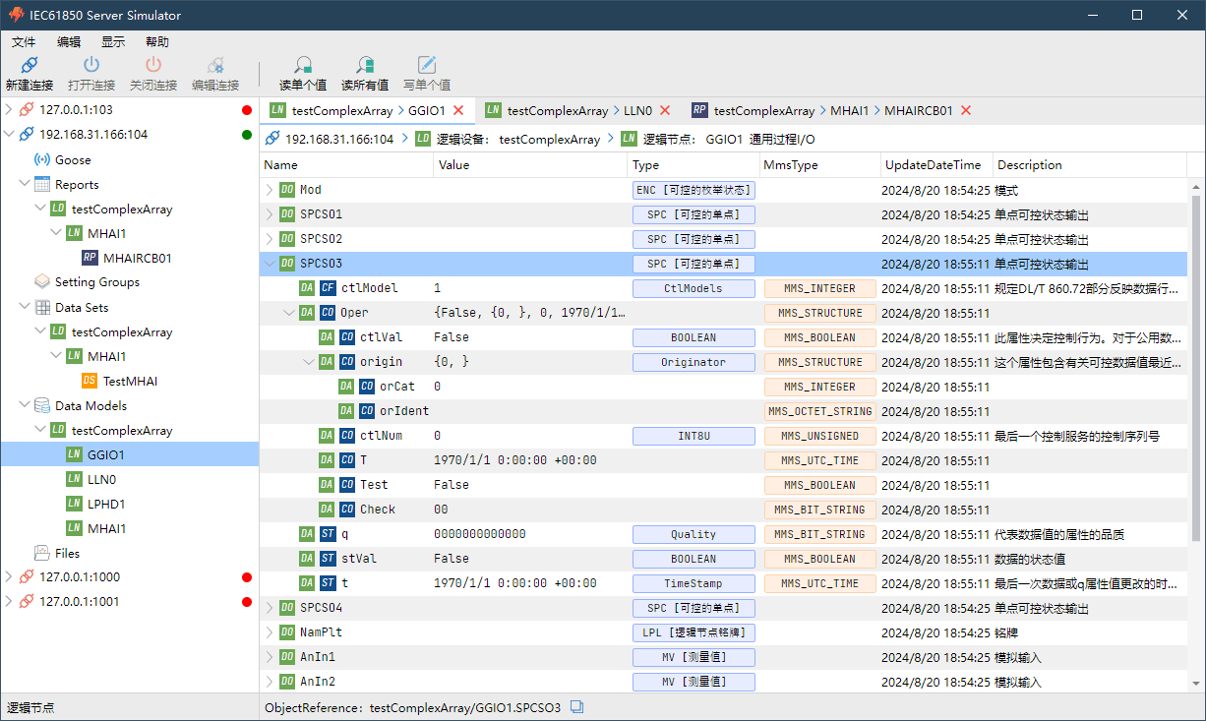The image size is (1206, 721).
Task: Close the MHAIRCB01 tab
Action: pyautogui.click(x=966, y=110)
